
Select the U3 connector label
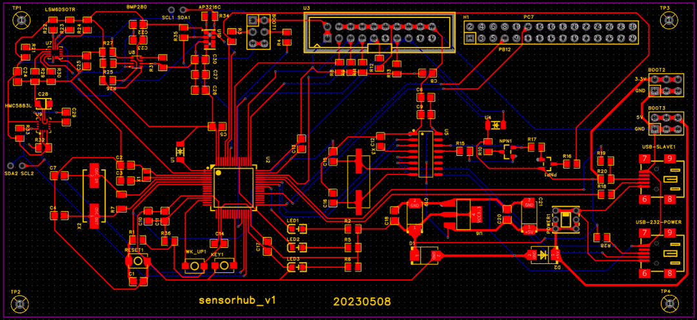(307, 8)
